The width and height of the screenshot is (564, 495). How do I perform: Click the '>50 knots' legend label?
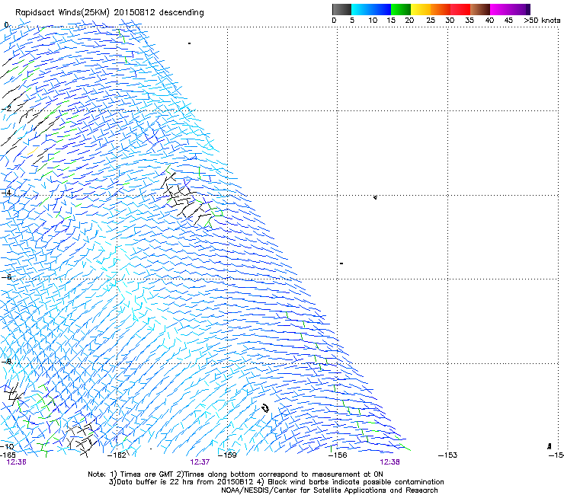[x=542, y=21]
